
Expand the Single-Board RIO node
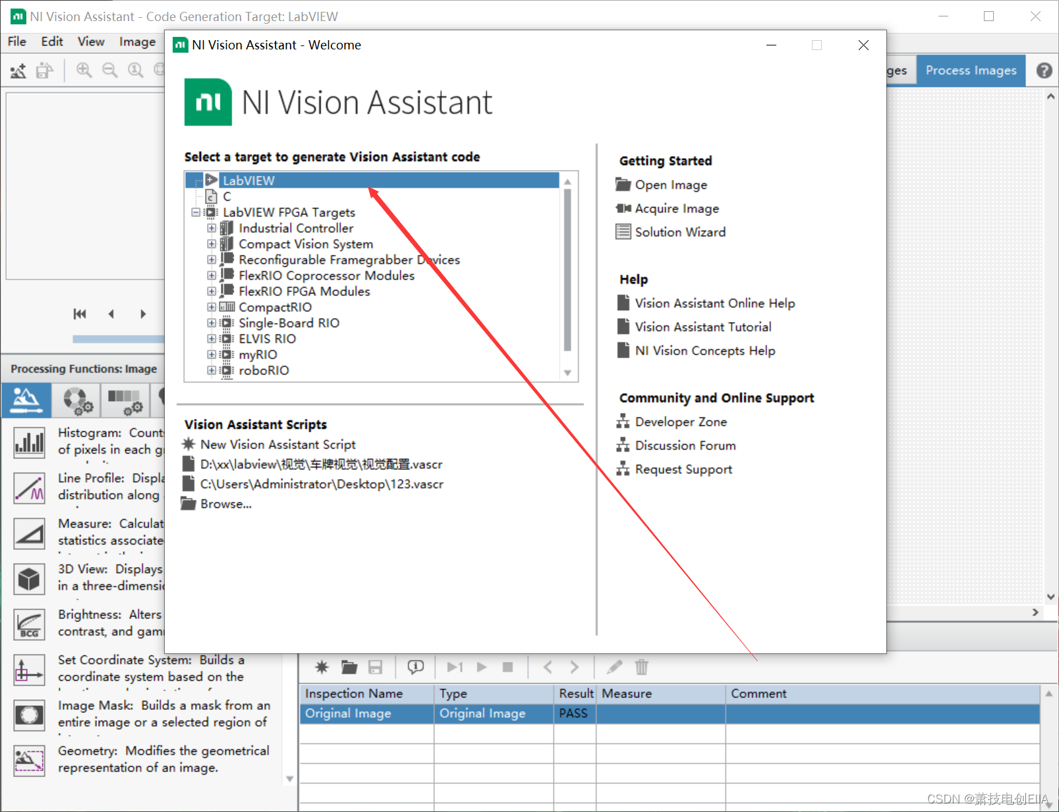pos(212,323)
